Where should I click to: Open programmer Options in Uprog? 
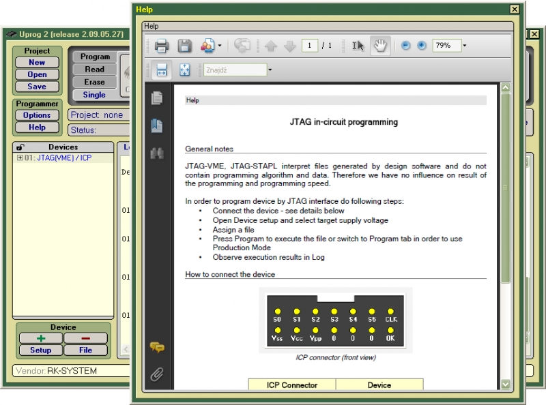coord(37,115)
